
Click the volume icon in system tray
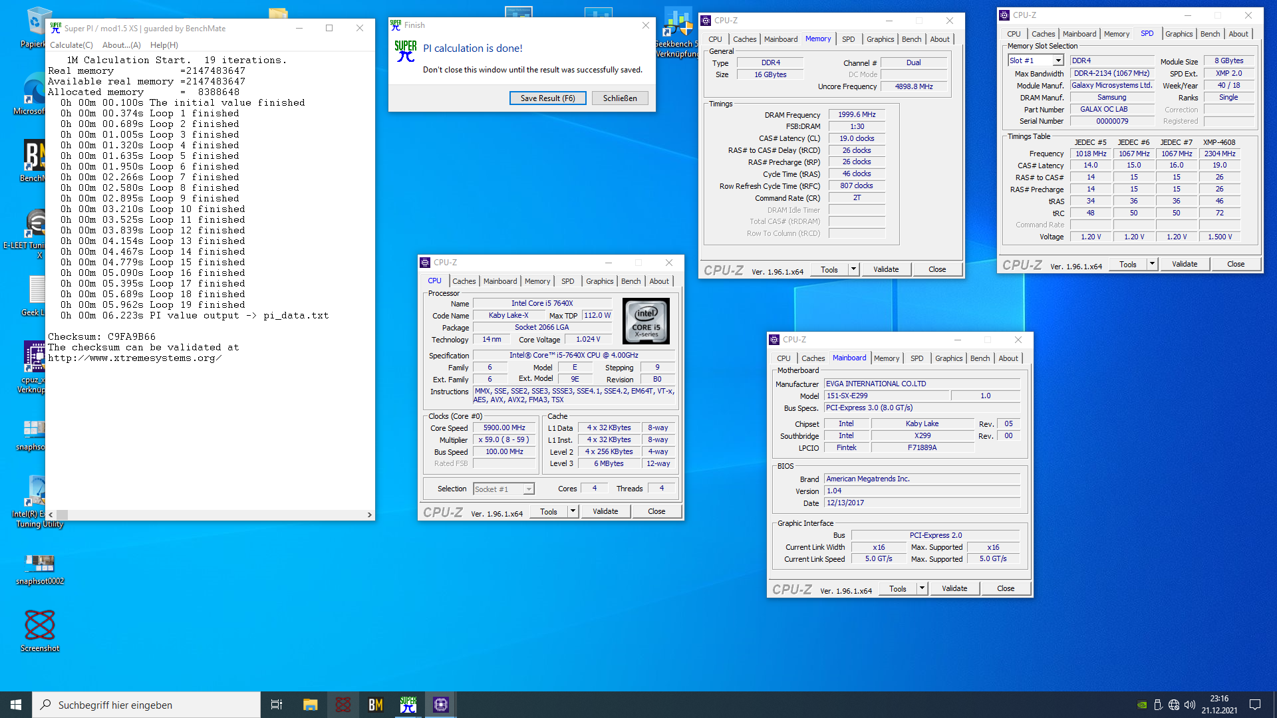pyautogui.click(x=1189, y=705)
